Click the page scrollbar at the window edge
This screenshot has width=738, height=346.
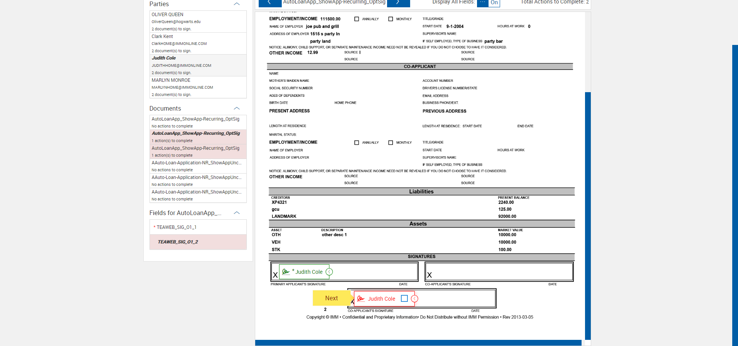735,195
